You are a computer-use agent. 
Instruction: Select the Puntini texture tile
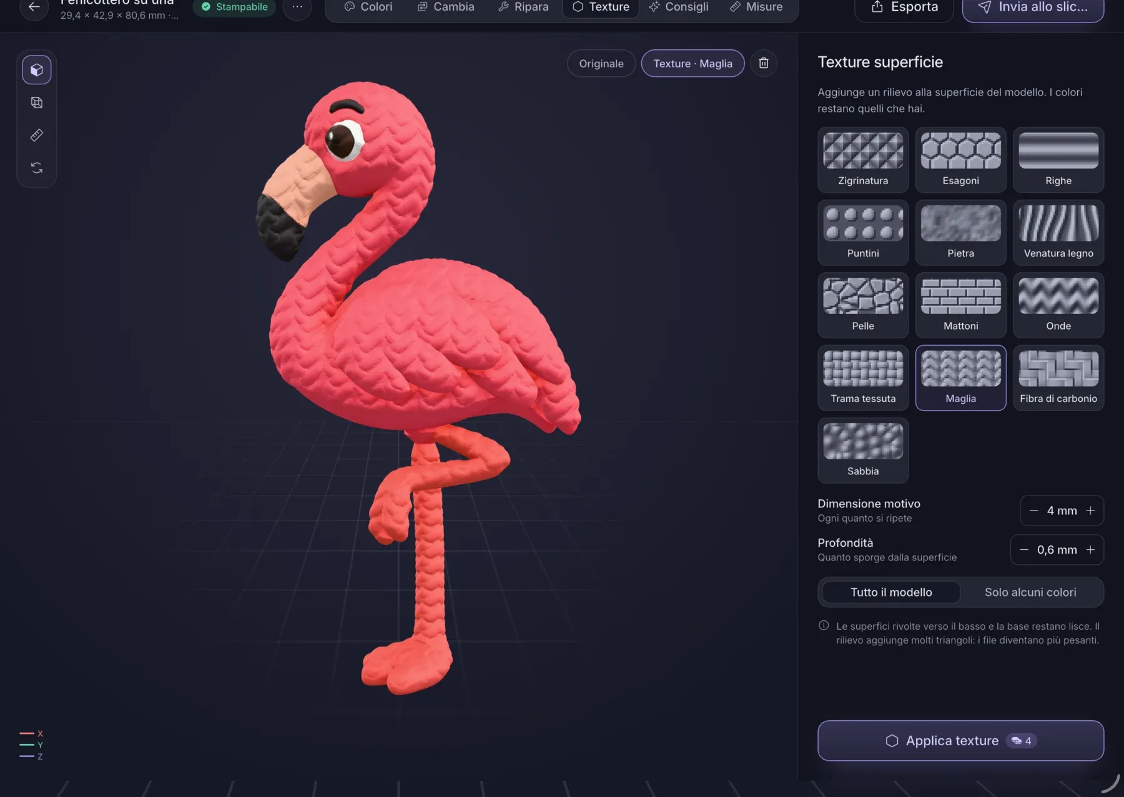pos(863,232)
